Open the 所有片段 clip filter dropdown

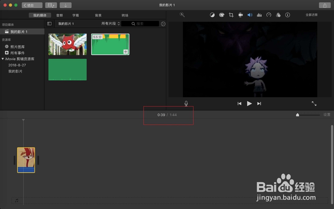(x=111, y=24)
